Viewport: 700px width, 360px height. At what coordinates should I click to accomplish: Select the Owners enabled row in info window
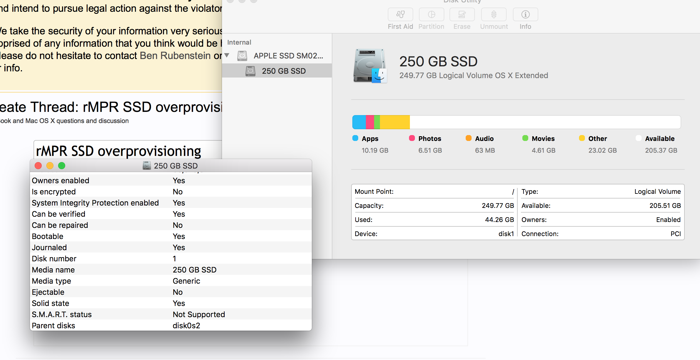pyautogui.click(x=171, y=180)
